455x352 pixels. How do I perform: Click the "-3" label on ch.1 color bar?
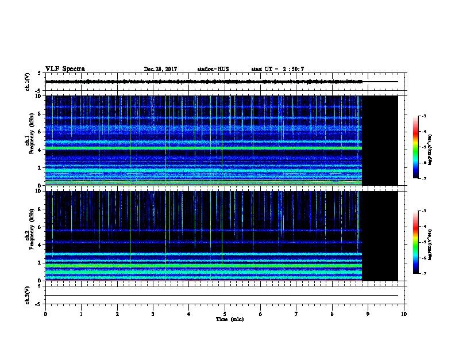(423, 116)
